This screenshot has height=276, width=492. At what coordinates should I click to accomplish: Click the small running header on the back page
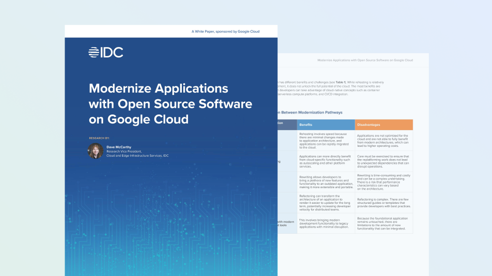365,60
